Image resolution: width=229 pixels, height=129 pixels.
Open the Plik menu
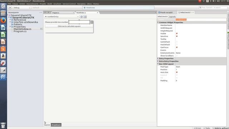point(9,4)
